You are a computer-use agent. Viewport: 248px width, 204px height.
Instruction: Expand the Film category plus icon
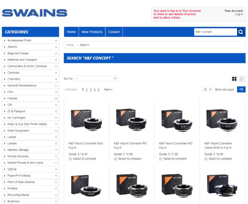point(56,92)
